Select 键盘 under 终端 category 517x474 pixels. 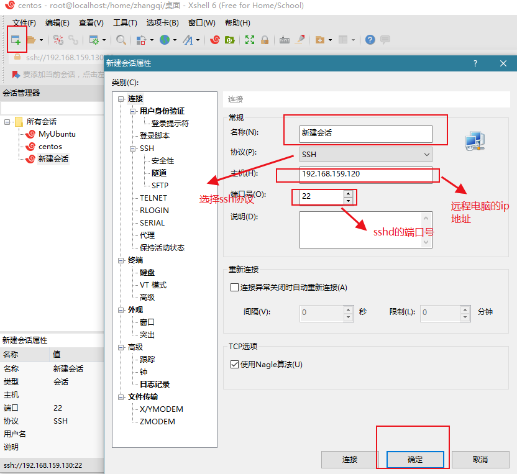point(147,273)
